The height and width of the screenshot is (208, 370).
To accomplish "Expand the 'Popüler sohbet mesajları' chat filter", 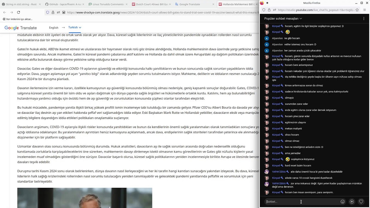I will pos(283,18).
